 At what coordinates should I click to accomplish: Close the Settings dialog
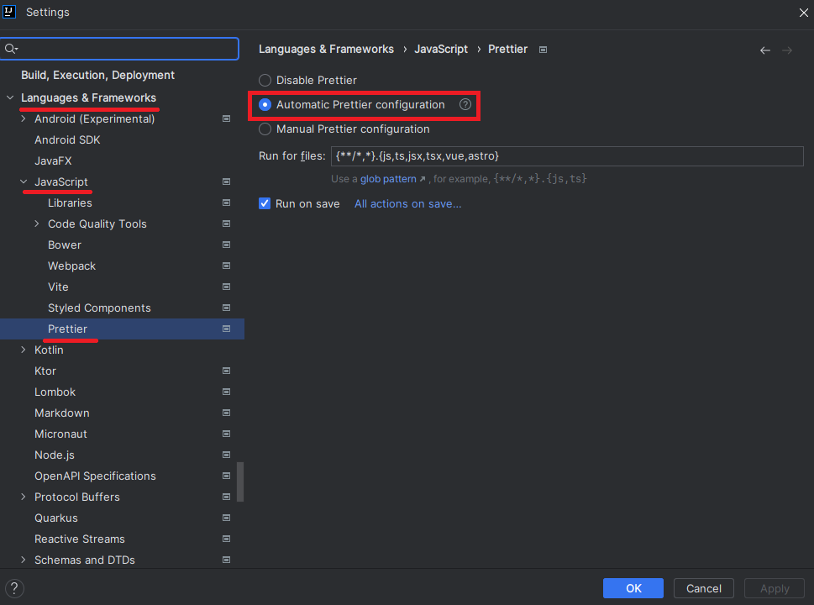(x=803, y=13)
